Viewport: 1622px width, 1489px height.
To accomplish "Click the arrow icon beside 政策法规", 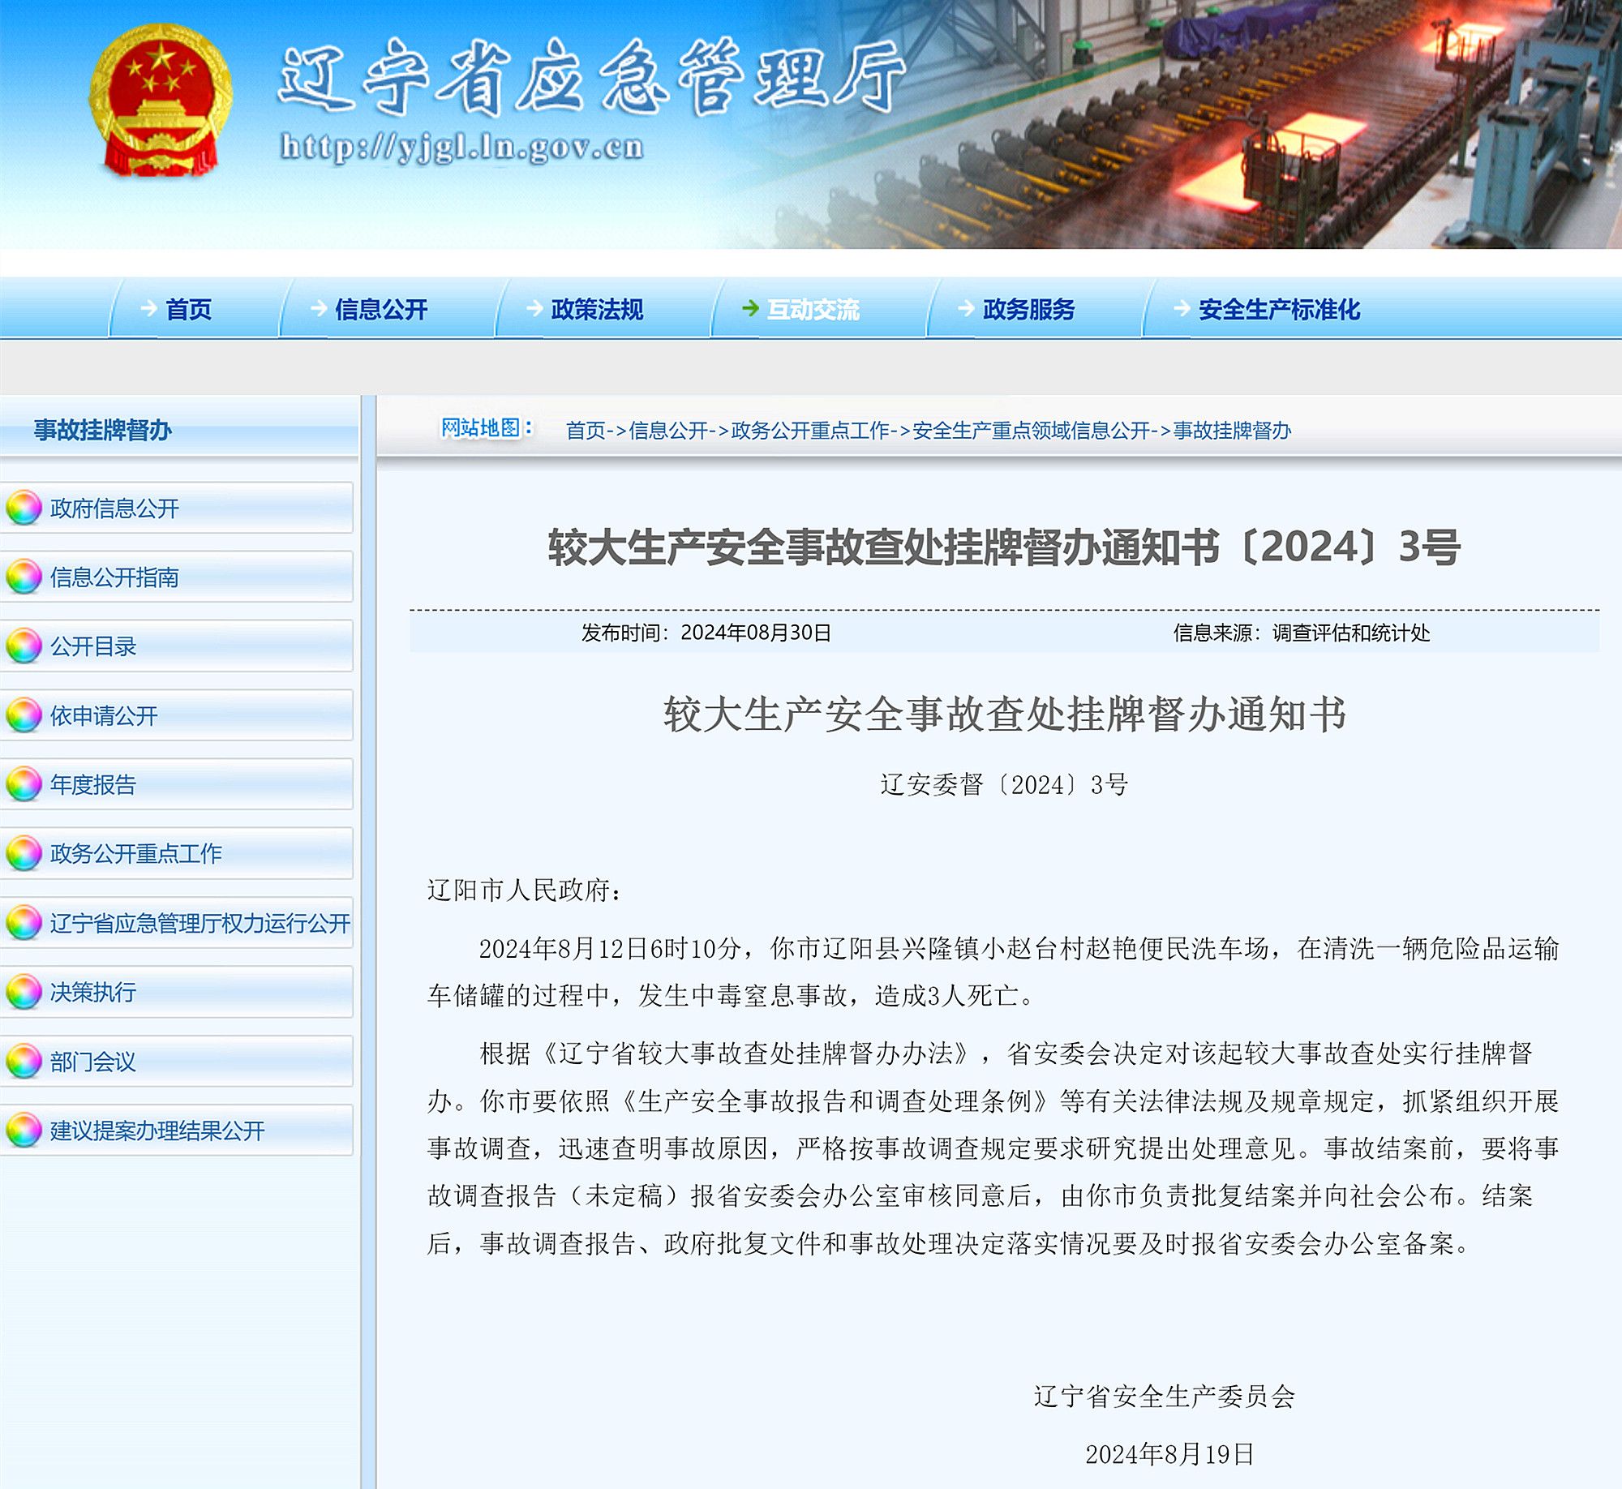I will (534, 308).
